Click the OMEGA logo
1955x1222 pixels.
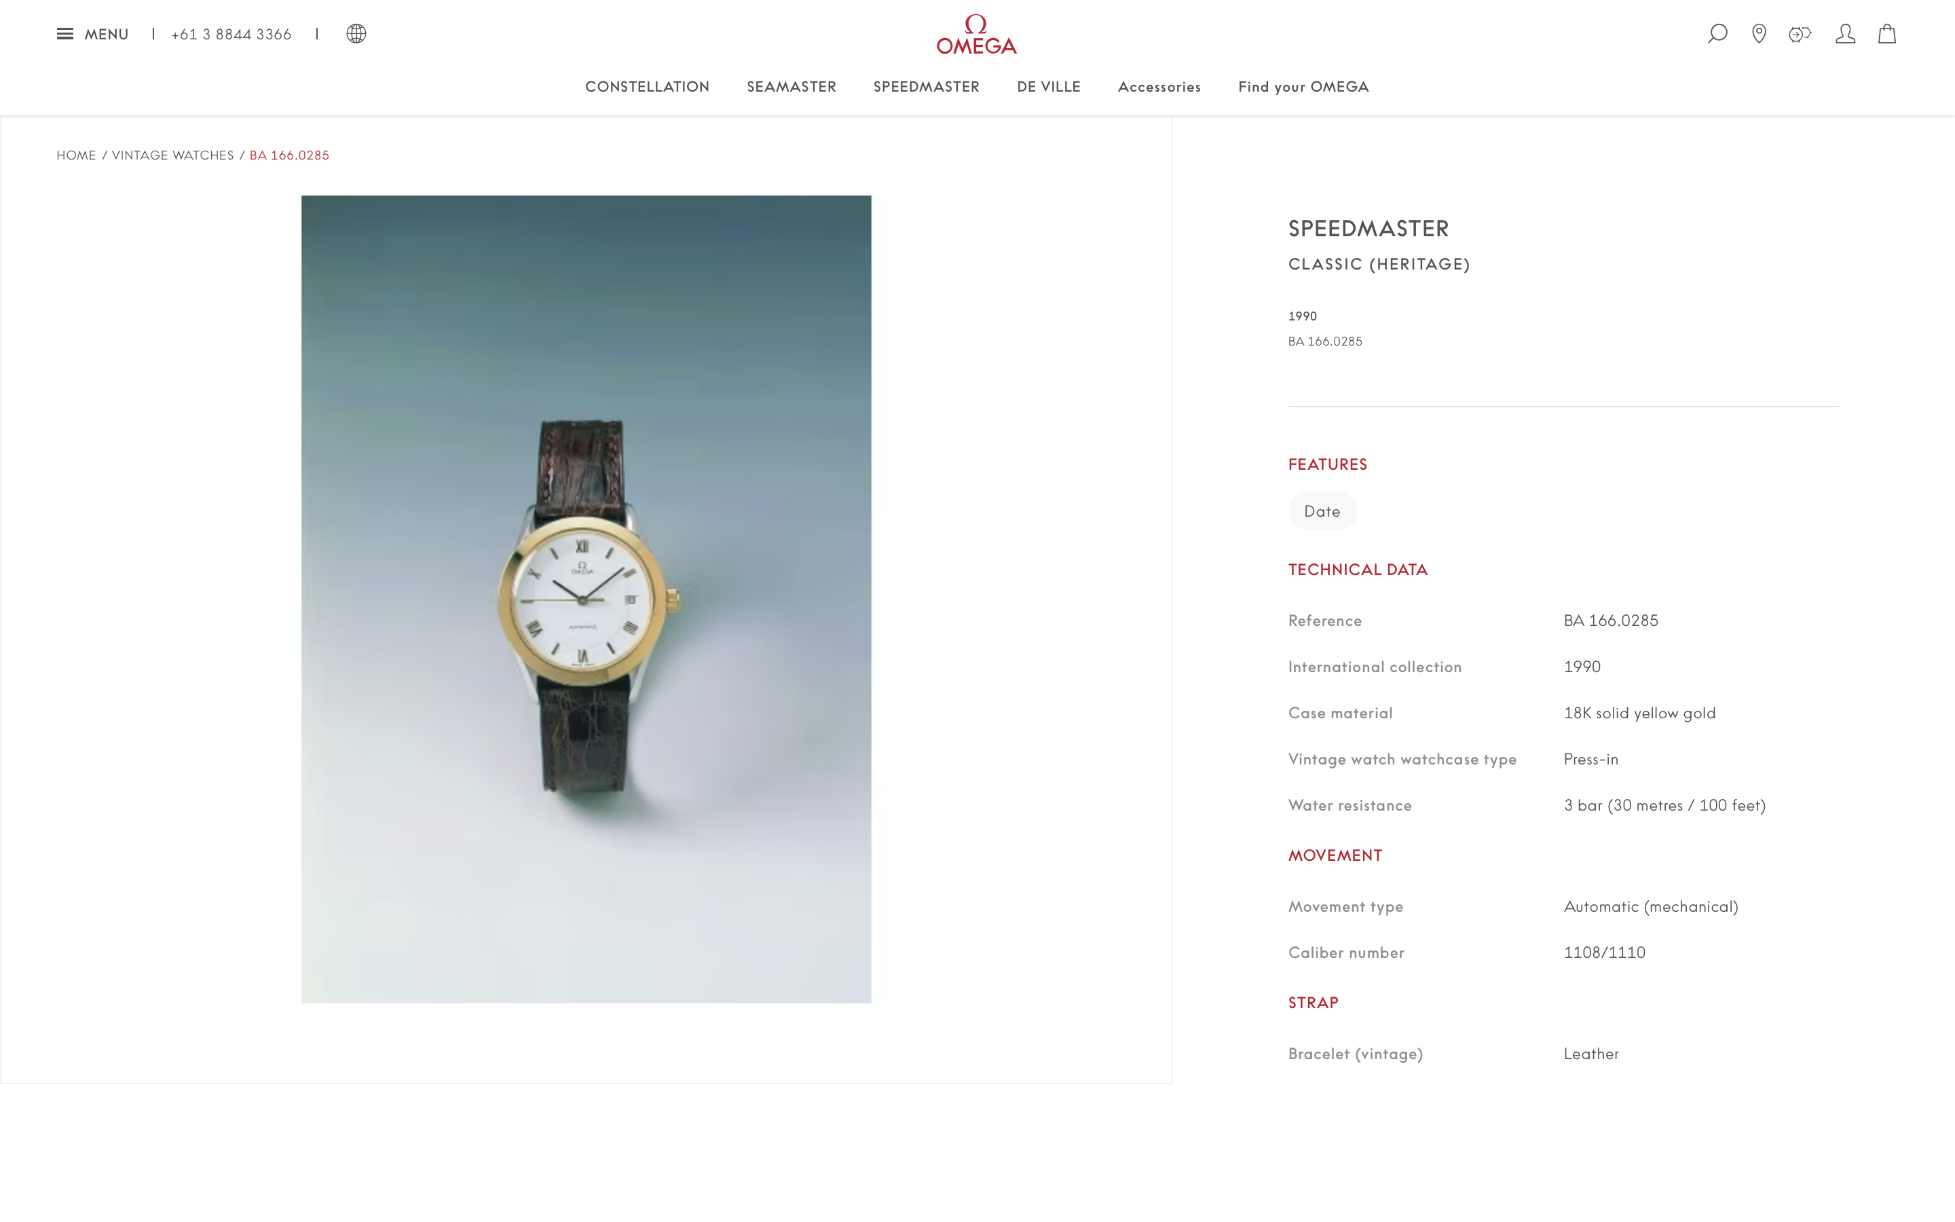pyautogui.click(x=977, y=34)
